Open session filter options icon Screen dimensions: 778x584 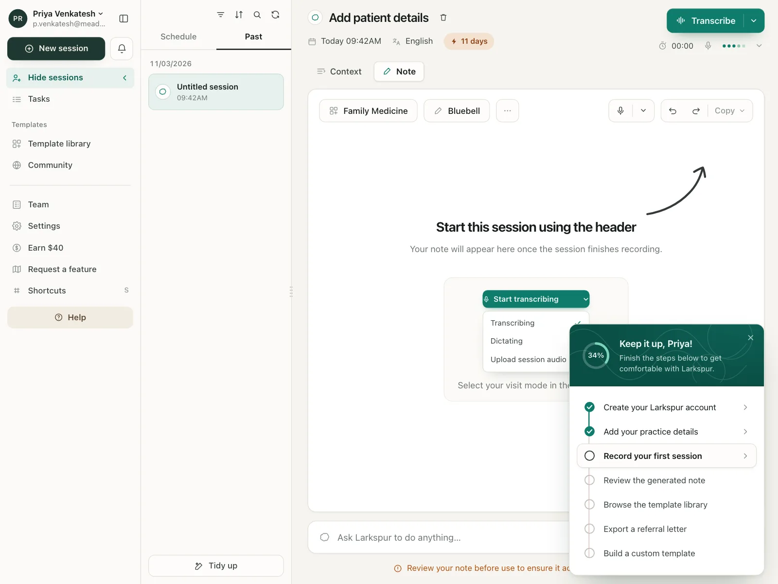pos(220,15)
